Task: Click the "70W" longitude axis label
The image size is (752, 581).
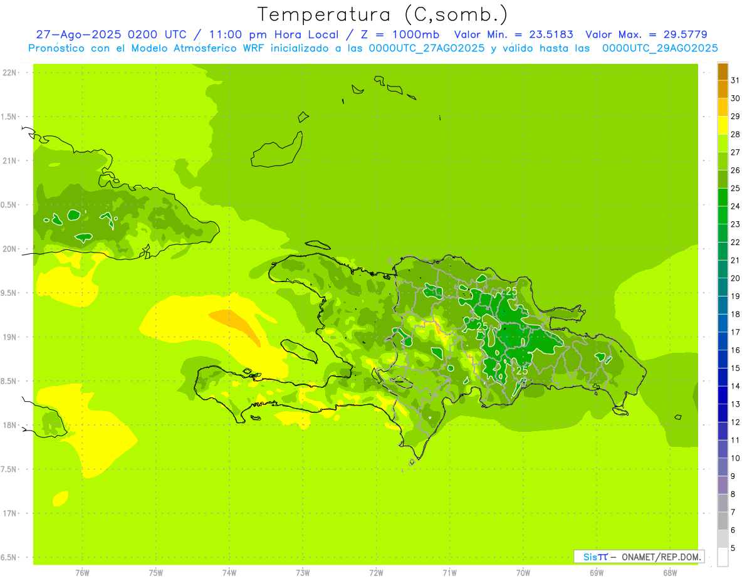Action: [523, 572]
